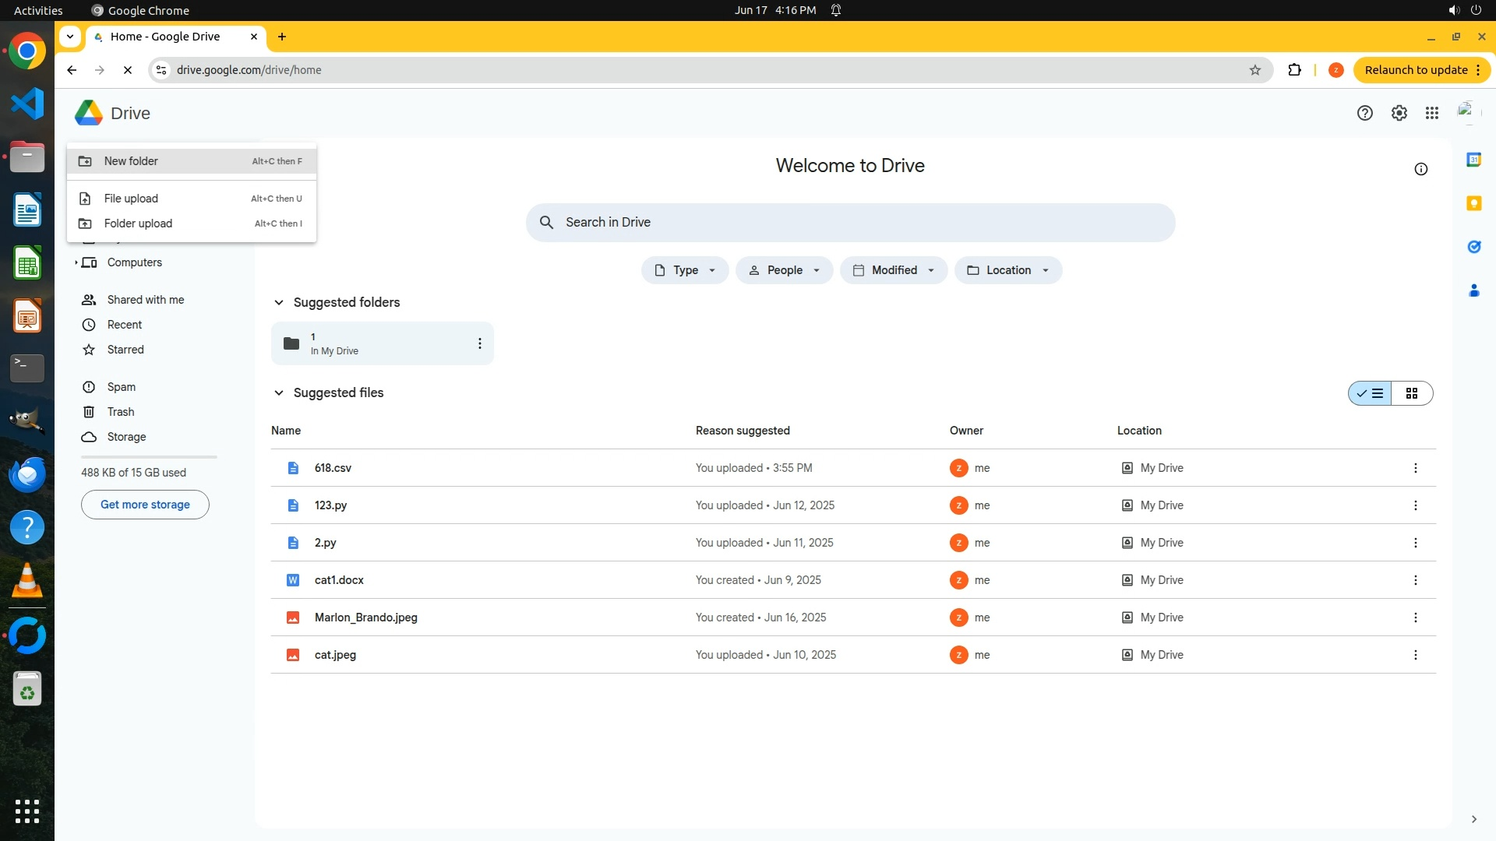Open the Contacts side panel icon
The height and width of the screenshot is (841, 1496).
[x=1473, y=290]
